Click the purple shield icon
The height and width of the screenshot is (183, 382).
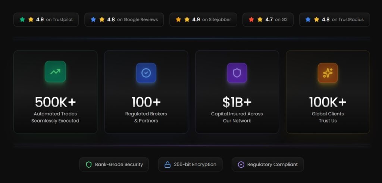tap(237, 73)
